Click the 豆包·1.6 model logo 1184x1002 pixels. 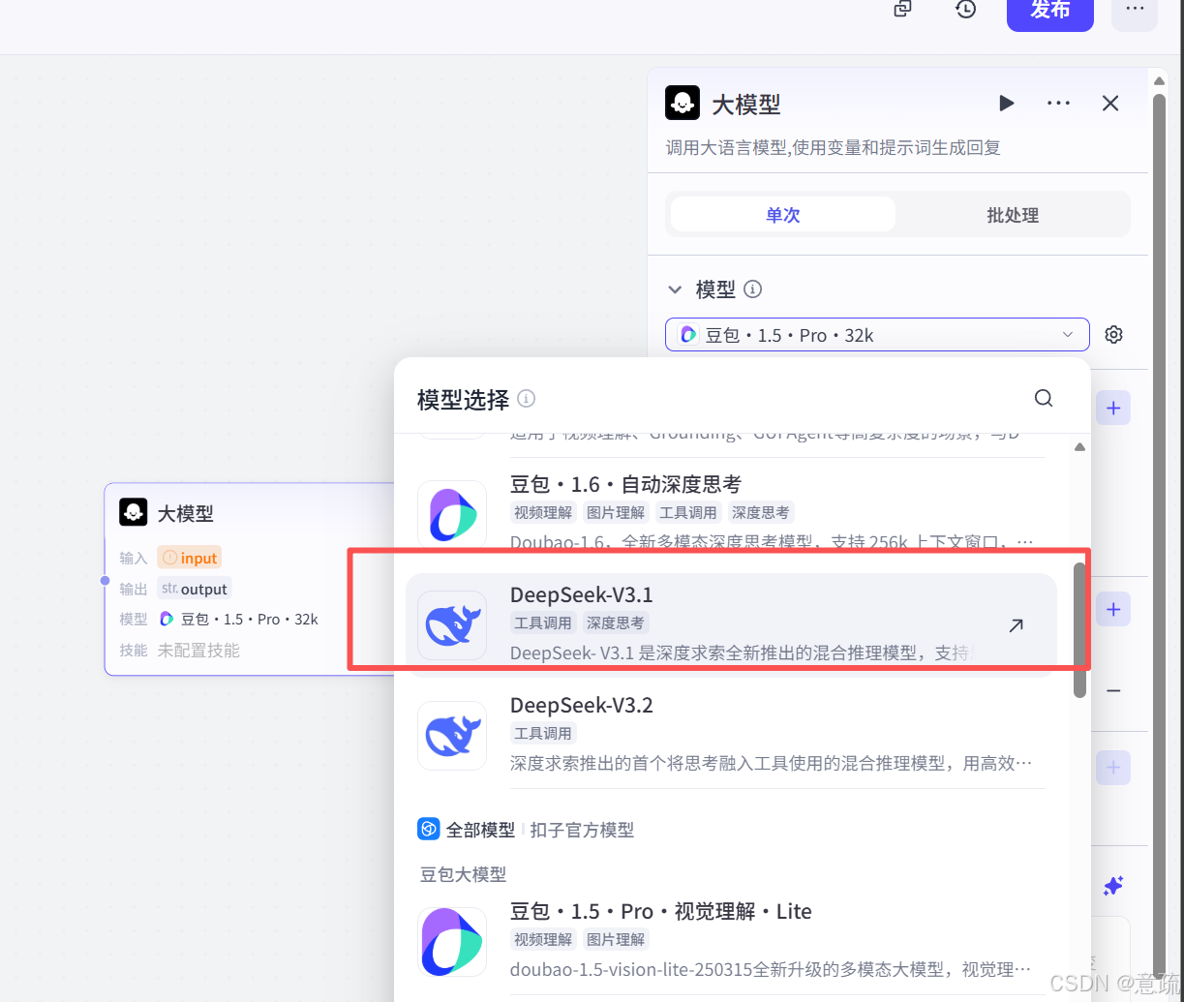(452, 514)
